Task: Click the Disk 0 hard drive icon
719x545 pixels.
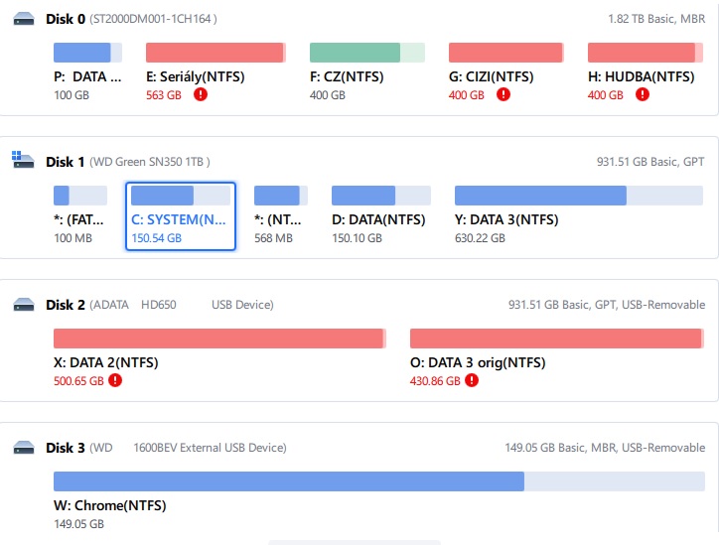Action: pyautogui.click(x=23, y=19)
